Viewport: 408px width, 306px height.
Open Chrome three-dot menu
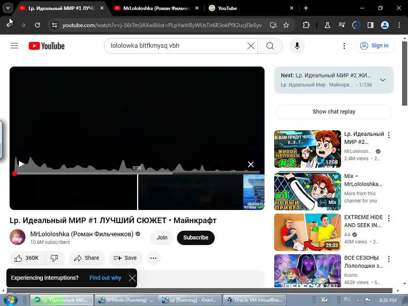click(399, 25)
